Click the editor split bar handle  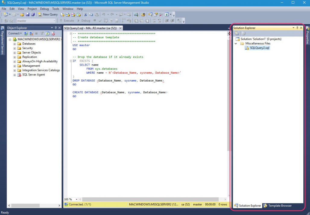229,33
